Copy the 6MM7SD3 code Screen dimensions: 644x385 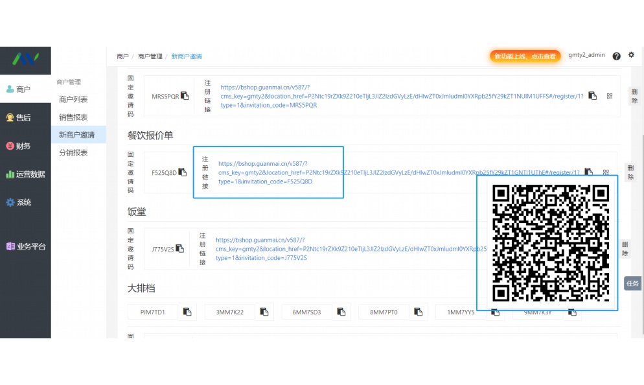coord(341,312)
